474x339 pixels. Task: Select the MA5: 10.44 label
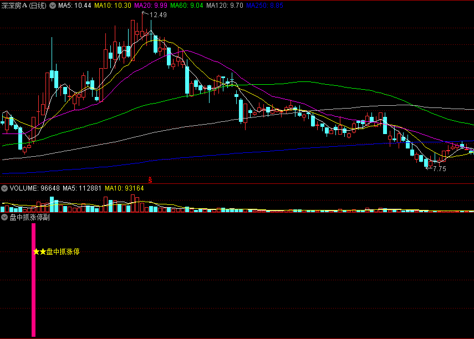tap(75, 6)
